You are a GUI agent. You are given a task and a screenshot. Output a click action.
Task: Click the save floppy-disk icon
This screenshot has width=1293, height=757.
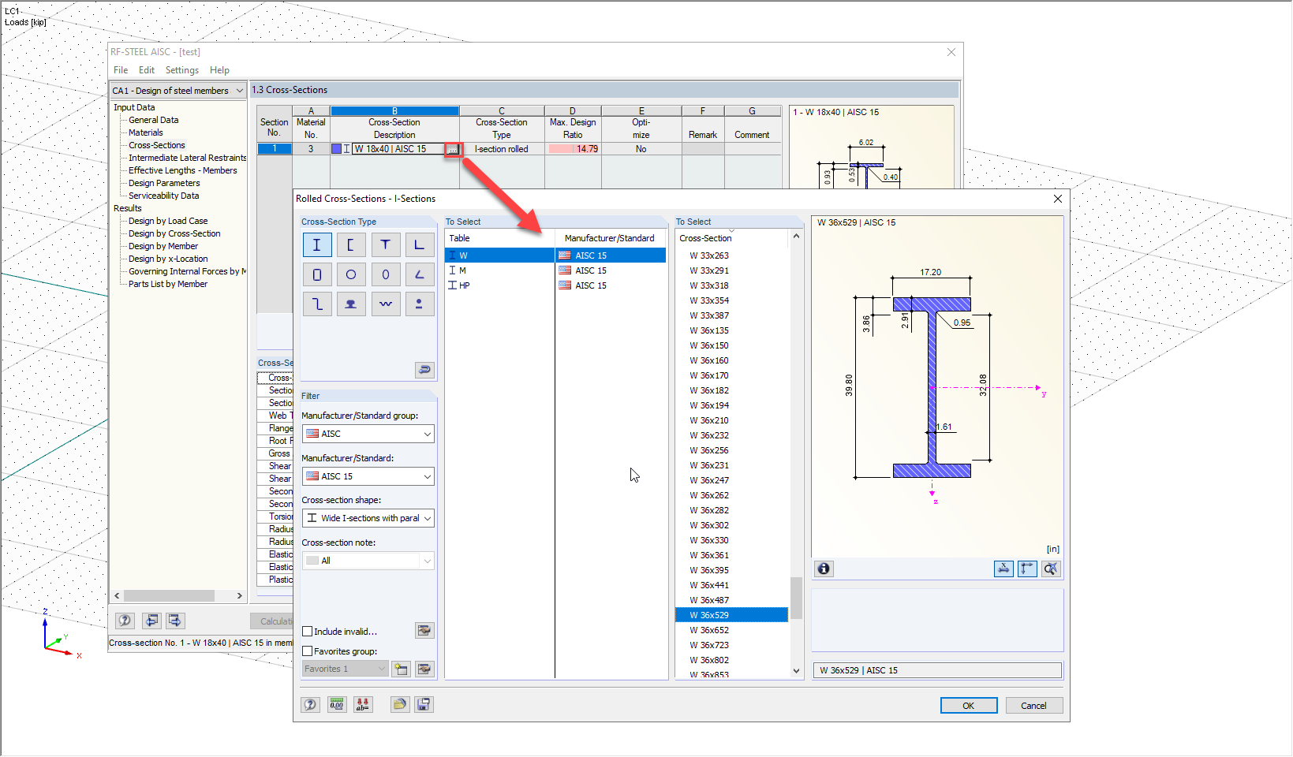coord(424,704)
